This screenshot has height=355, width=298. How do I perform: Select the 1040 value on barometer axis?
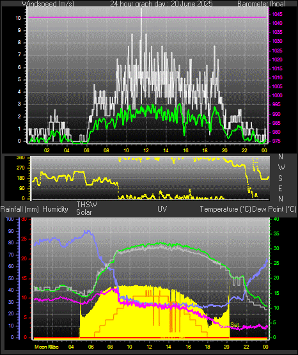tap(277, 23)
